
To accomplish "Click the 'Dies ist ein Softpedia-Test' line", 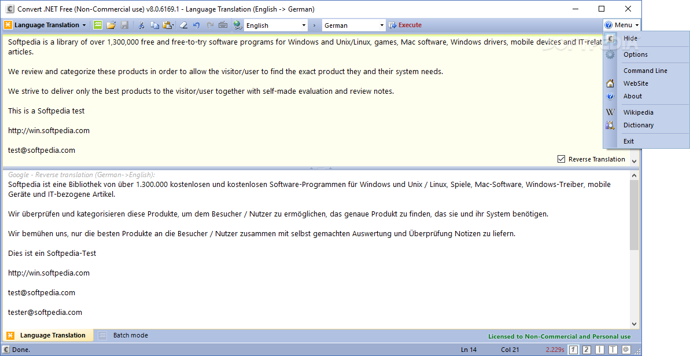I will click(52, 254).
